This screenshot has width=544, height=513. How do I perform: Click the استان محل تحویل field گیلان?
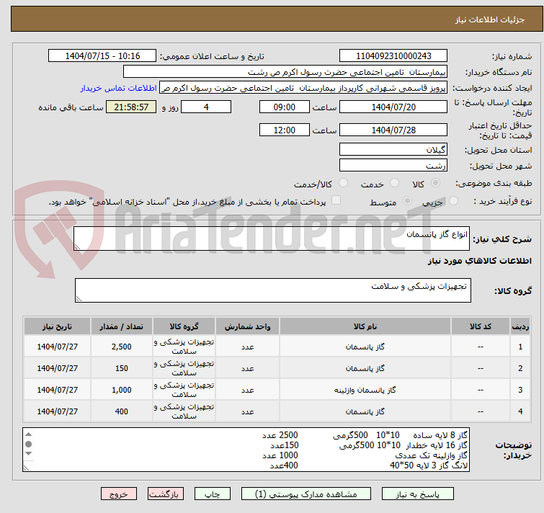[x=393, y=150]
